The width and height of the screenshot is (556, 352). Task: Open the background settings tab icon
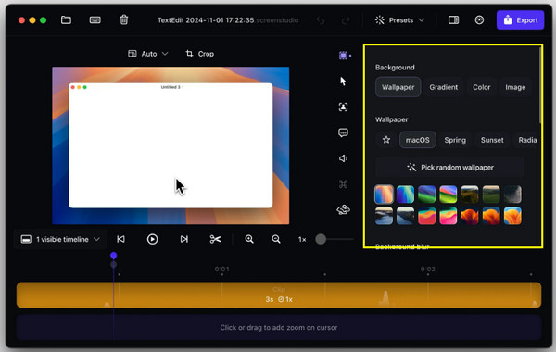click(x=343, y=56)
